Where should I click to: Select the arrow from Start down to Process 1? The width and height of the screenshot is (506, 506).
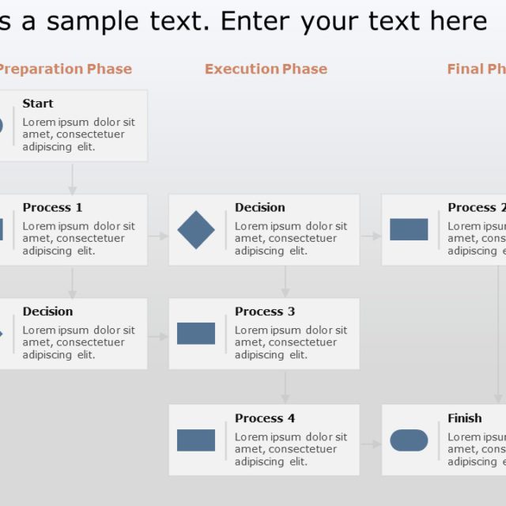73,179
